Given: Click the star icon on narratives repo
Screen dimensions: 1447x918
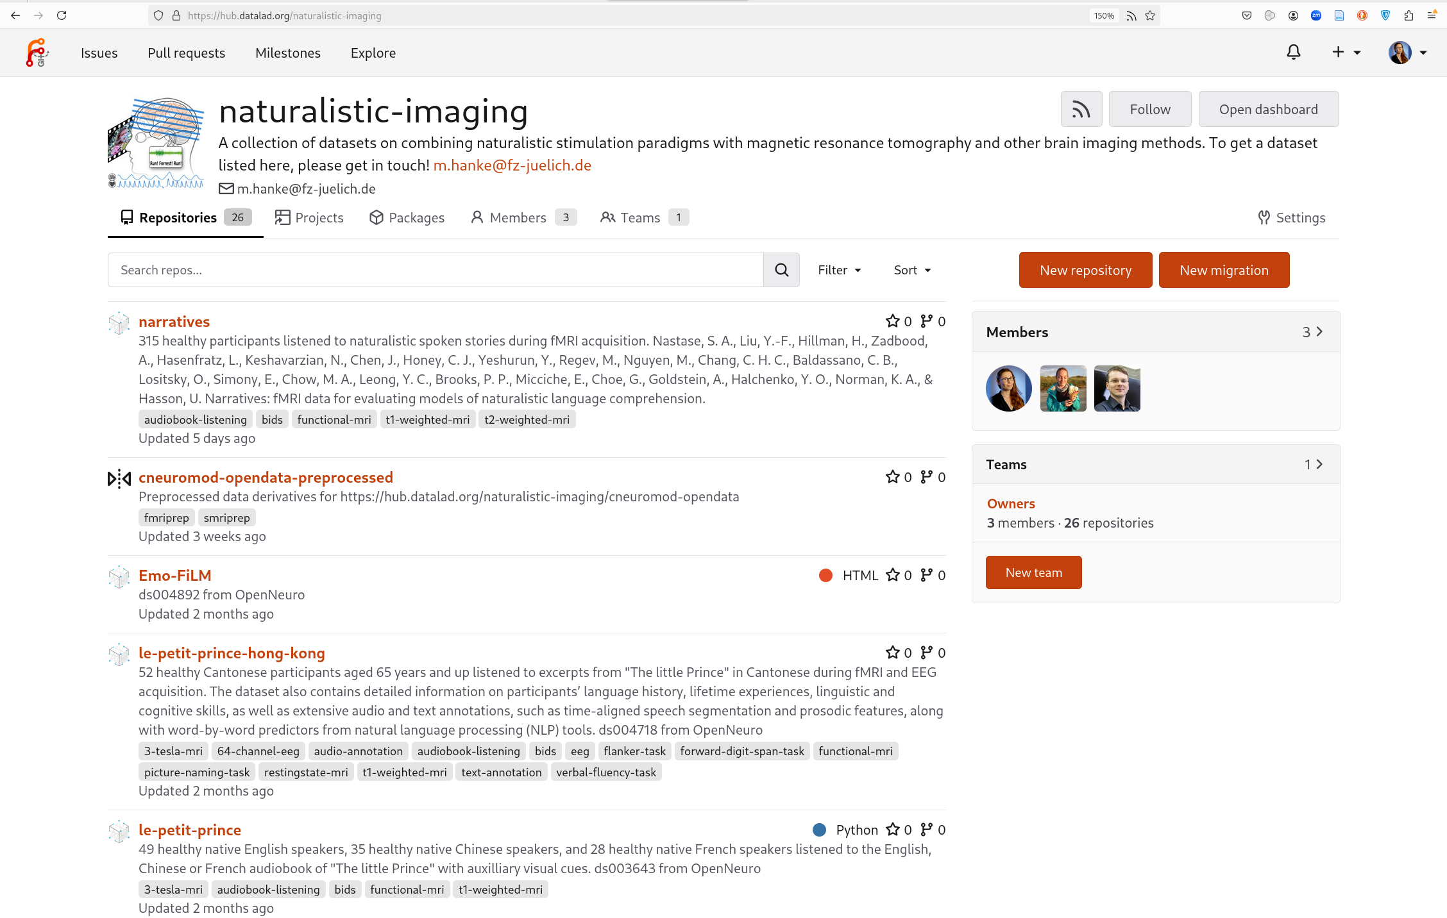Looking at the screenshot, I should (x=892, y=321).
